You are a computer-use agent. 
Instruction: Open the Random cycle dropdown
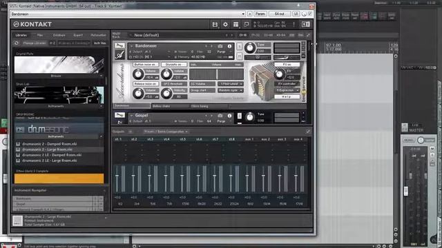pyautogui.click(x=230, y=90)
